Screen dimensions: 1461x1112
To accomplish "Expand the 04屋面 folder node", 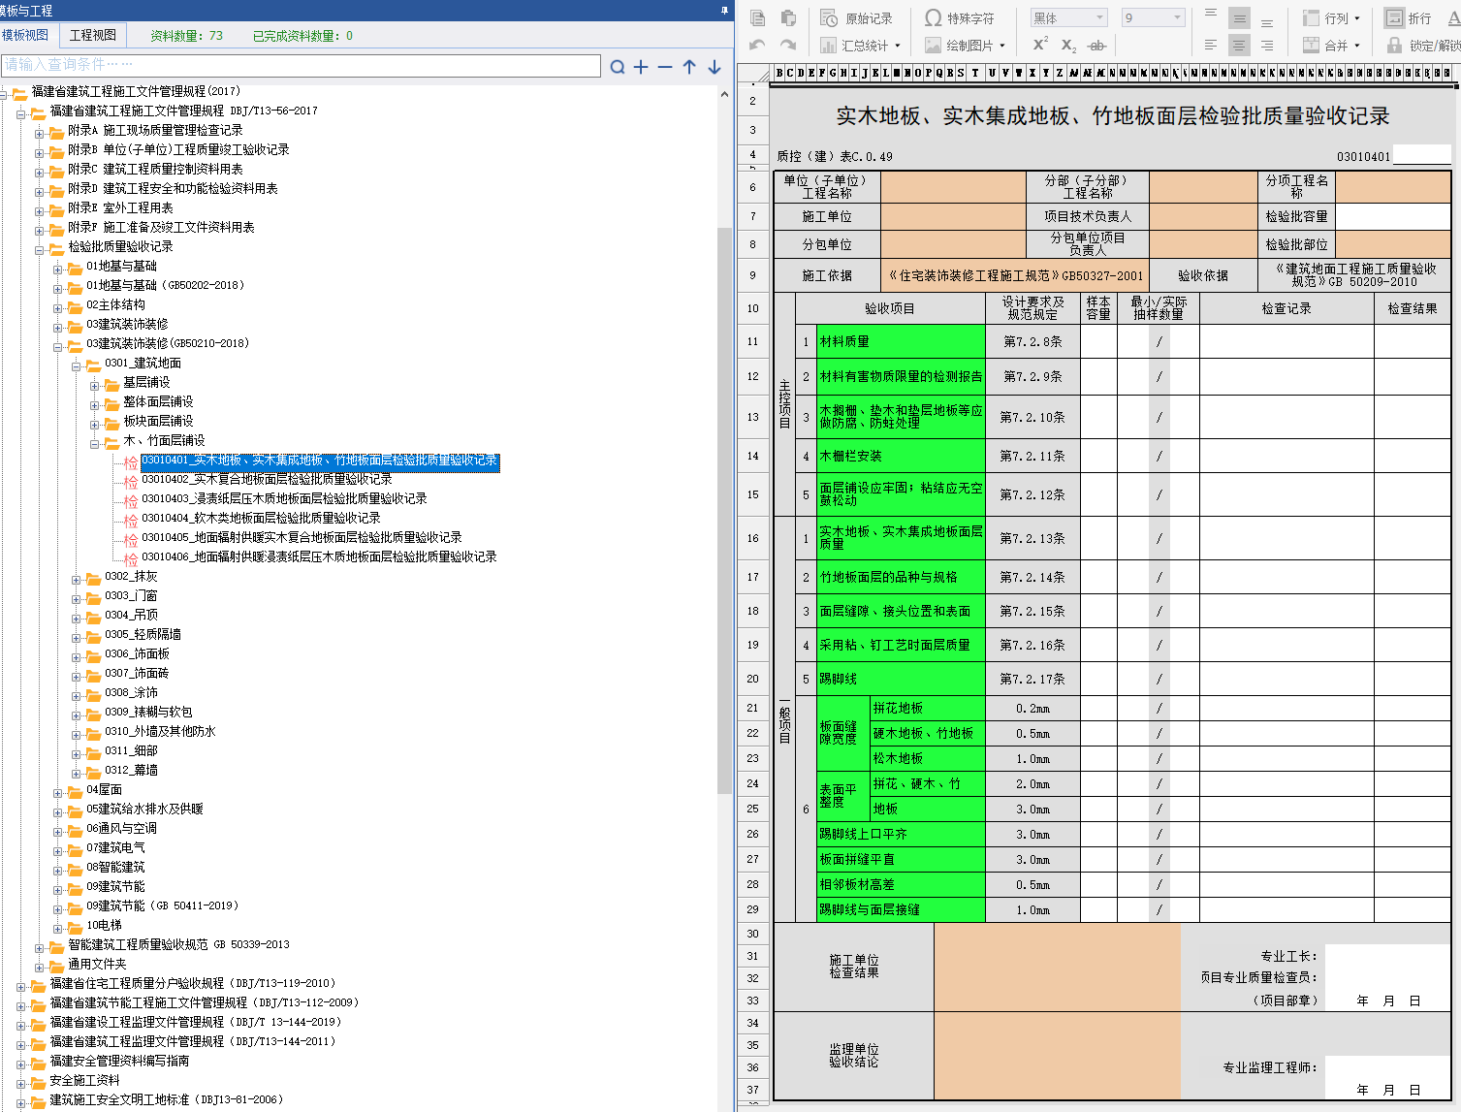I will [x=58, y=793].
